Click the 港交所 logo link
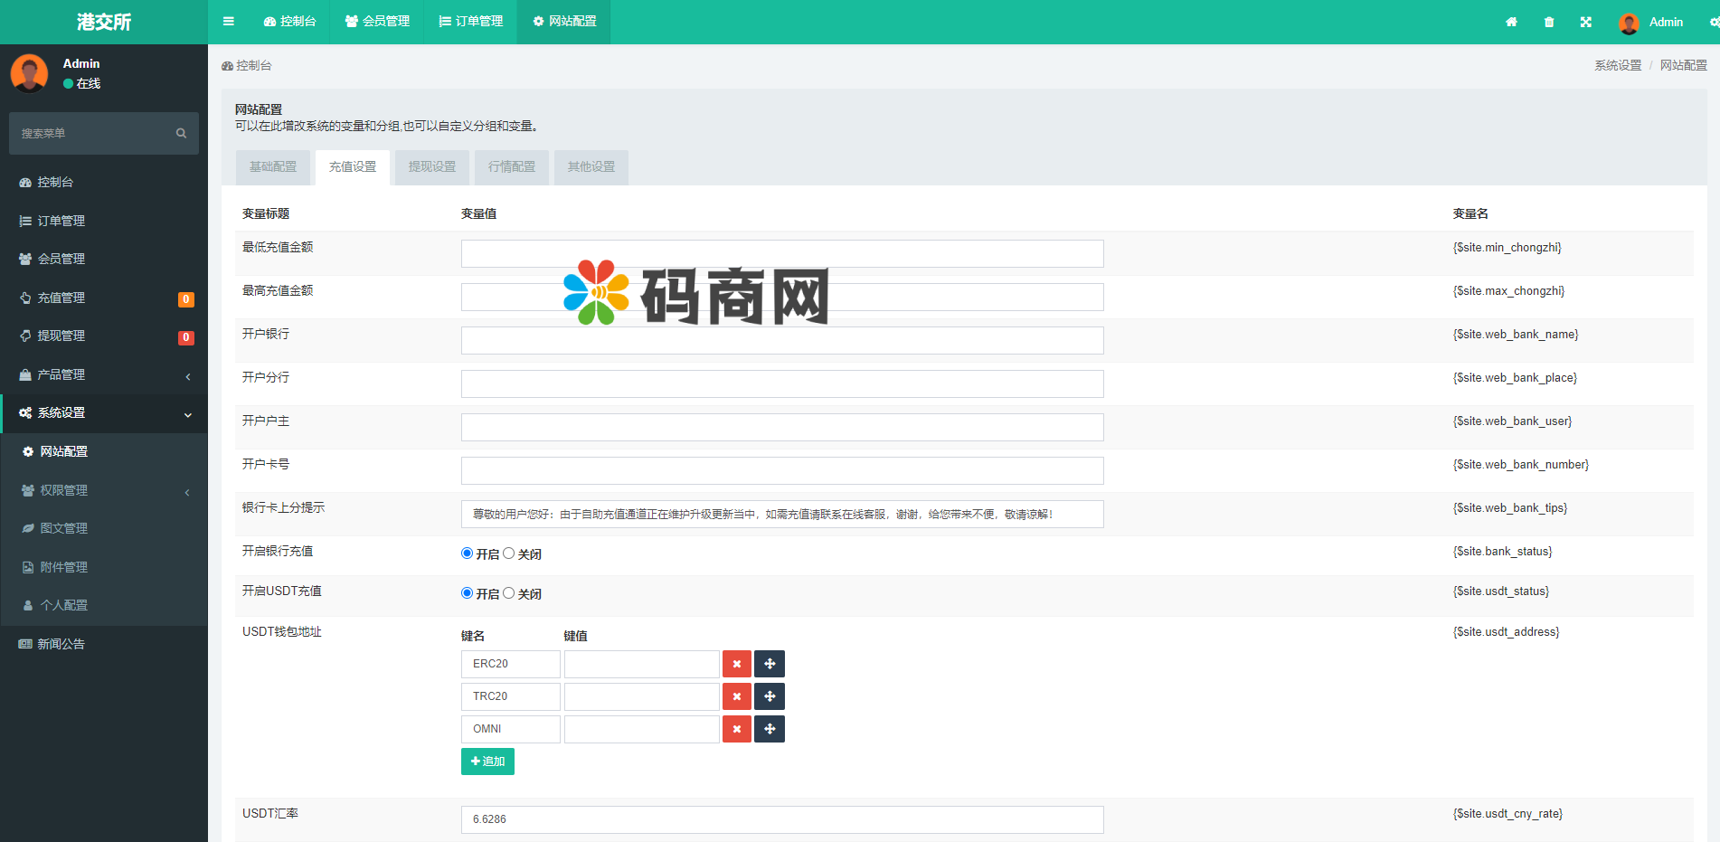This screenshot has height=842, width=1720. pyautogui.click(x=104, y=22)
